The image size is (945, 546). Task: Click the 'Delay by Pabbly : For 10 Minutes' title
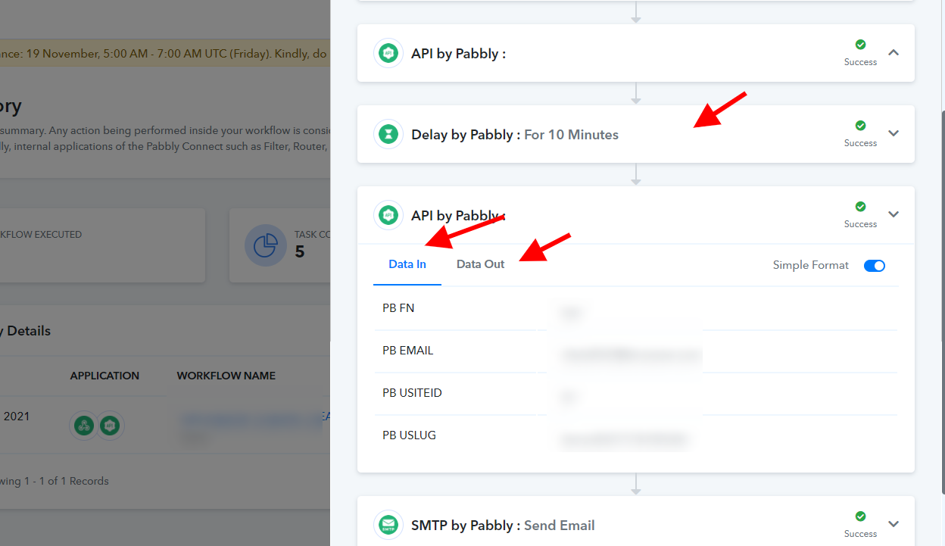(x=515, y=135)
